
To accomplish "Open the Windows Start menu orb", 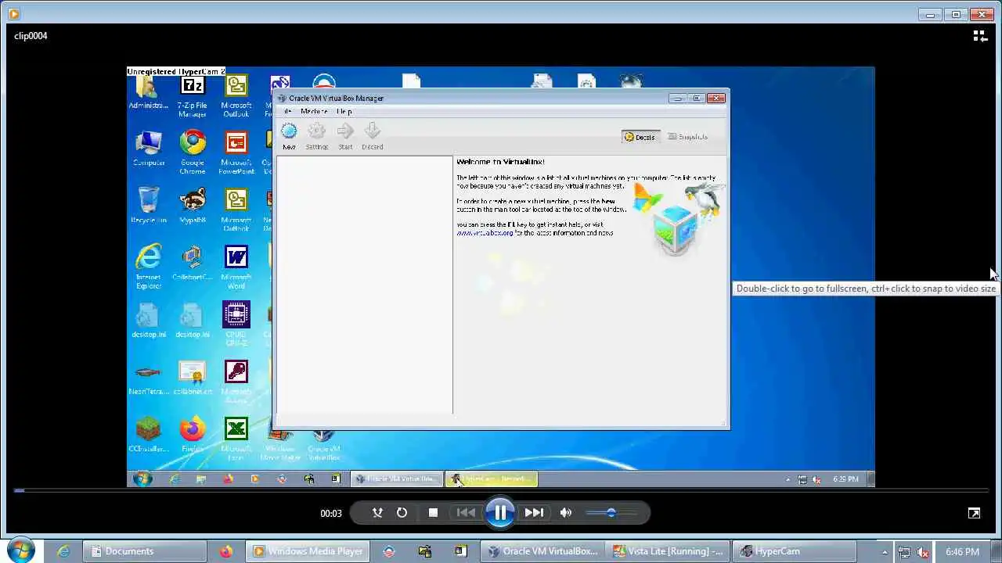I will coord(21,550).
